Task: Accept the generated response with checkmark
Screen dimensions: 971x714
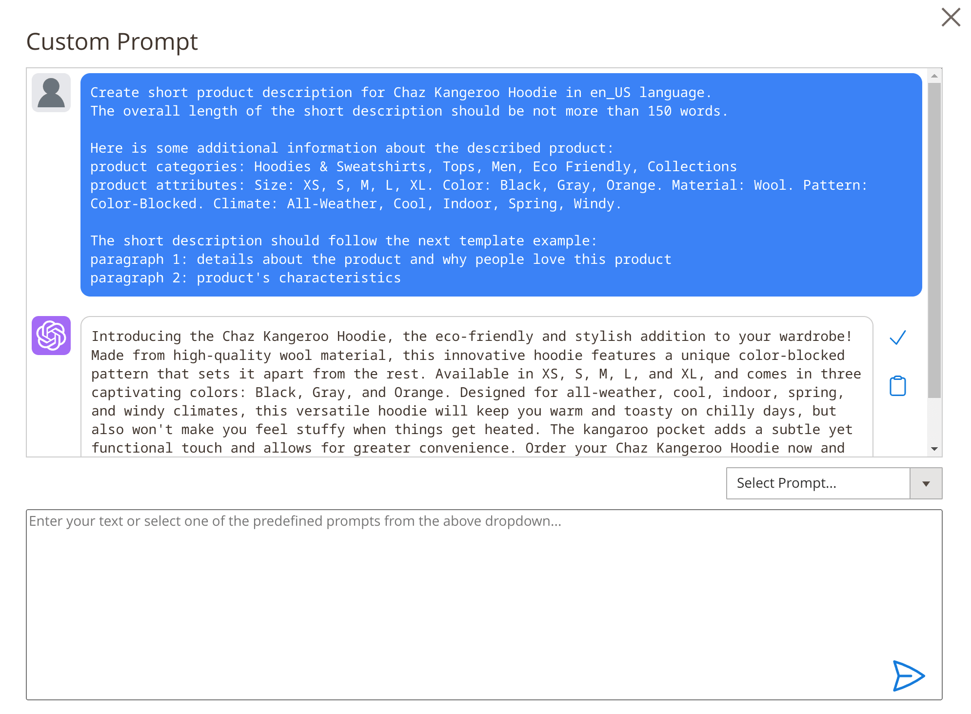Action: pyautogui.click(x=898, y=337)
